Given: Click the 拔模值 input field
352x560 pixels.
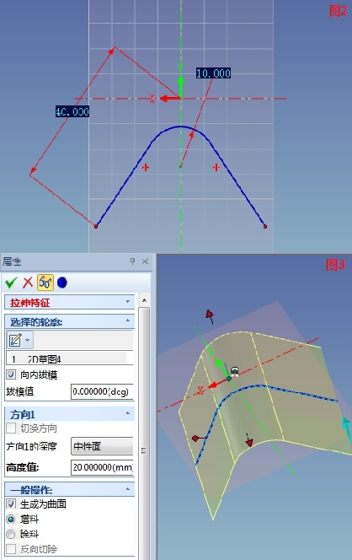Looking at the screenshot, I should tap(103, 392).
